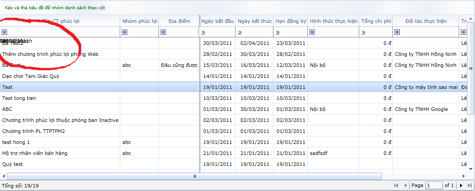Sort by Đối tác thực hiện column header
This screenshot has width=475, height=191.
(x=426, y=21)
